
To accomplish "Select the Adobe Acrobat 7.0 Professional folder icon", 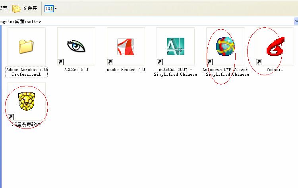I will pos(26,46).
